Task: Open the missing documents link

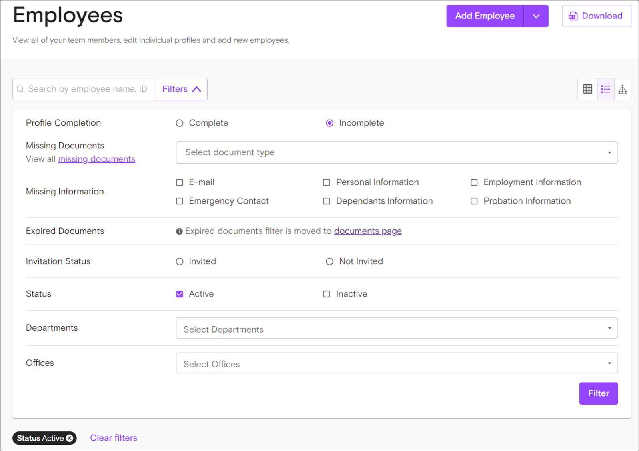Action: point(96,159)
